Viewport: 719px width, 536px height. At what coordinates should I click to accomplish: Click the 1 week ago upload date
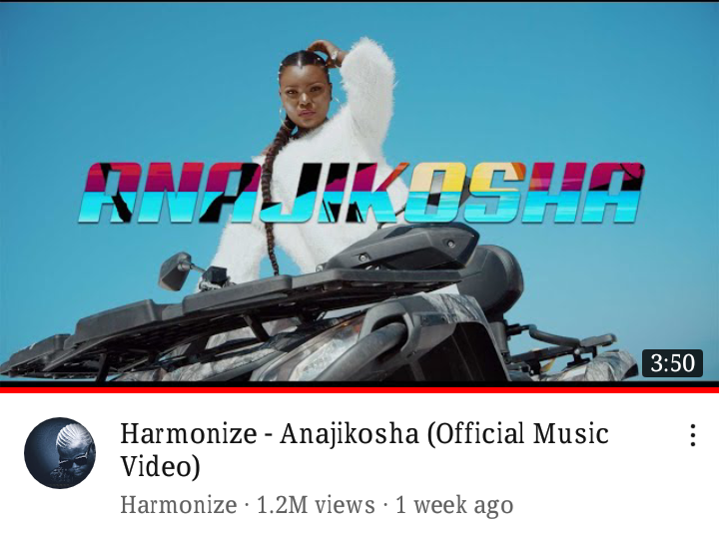point(454,505)
